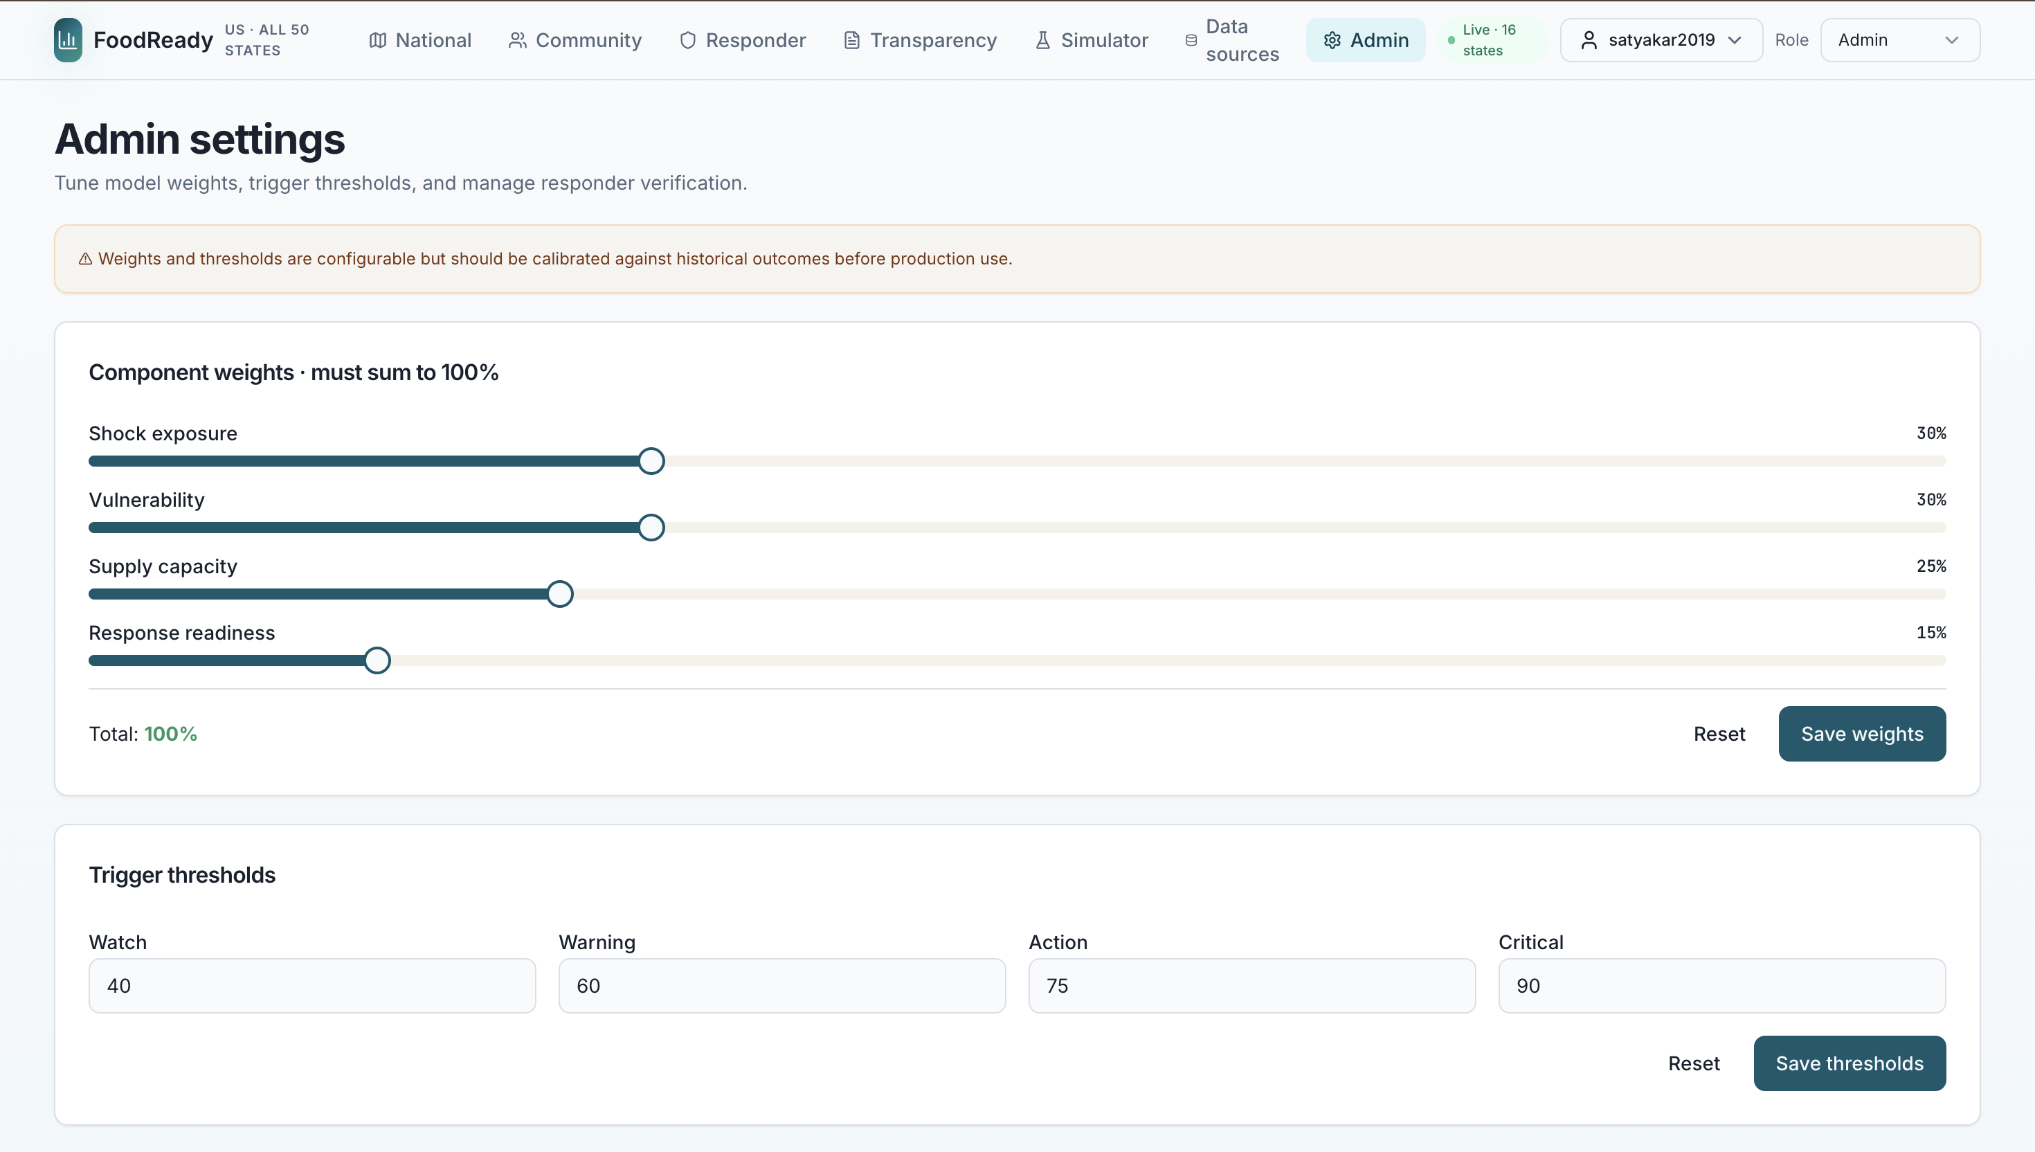
Task: Click the National map icon
Action: click(x=377, y=39)
